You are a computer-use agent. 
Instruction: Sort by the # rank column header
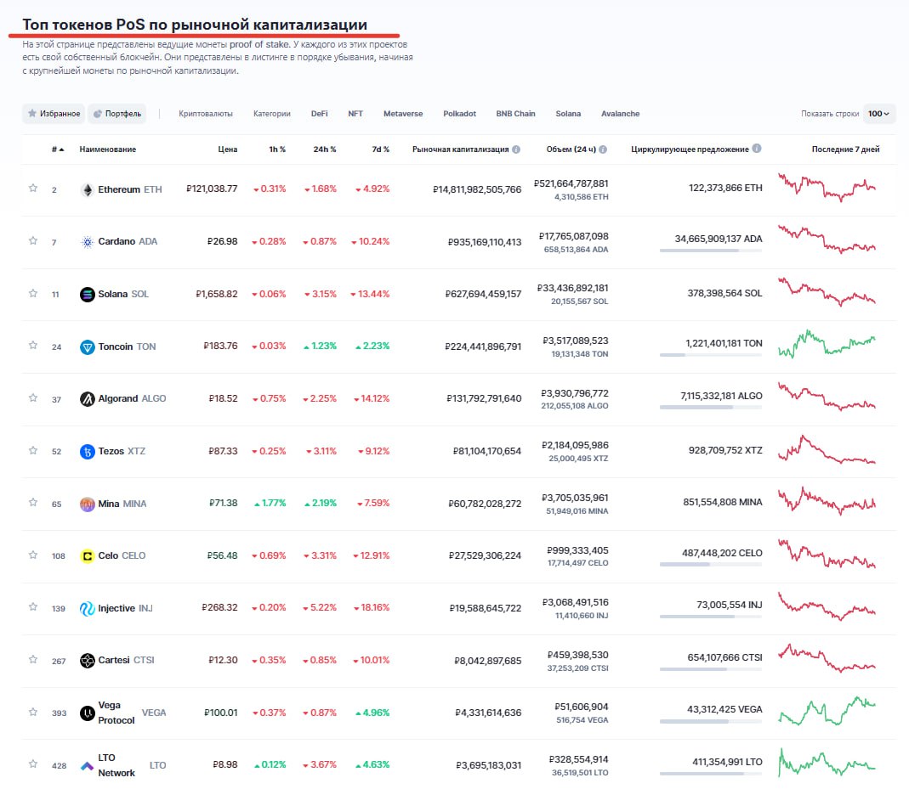pos(58,149)
